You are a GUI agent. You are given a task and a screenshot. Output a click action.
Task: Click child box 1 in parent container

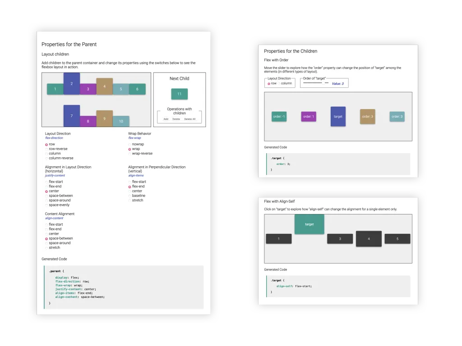point(55,89)
